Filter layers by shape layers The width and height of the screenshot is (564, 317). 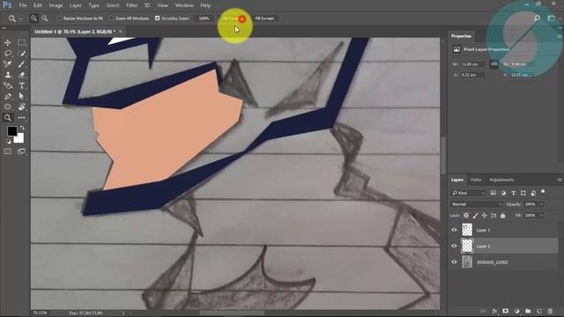(523, 193)
